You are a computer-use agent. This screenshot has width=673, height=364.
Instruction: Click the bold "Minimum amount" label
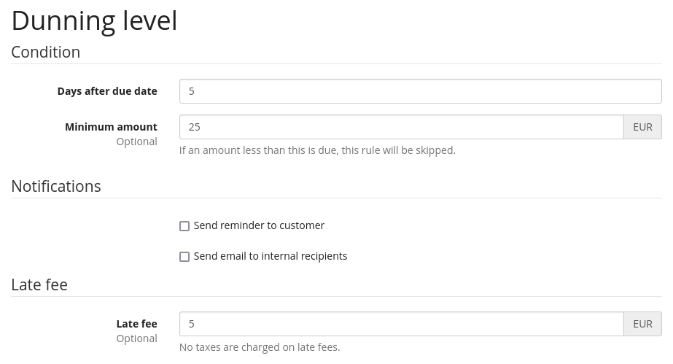pyautogui.click(x=111, y=127)
